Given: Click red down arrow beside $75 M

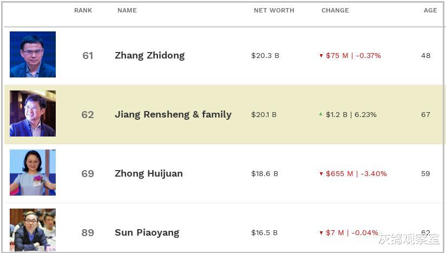Looking at the screenshot, I should tap(321, 56).
